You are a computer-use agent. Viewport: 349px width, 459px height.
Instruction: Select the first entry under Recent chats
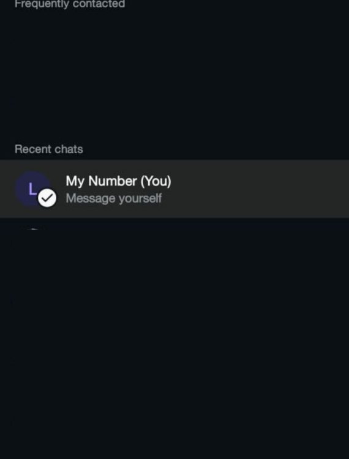tap(174, 189)
